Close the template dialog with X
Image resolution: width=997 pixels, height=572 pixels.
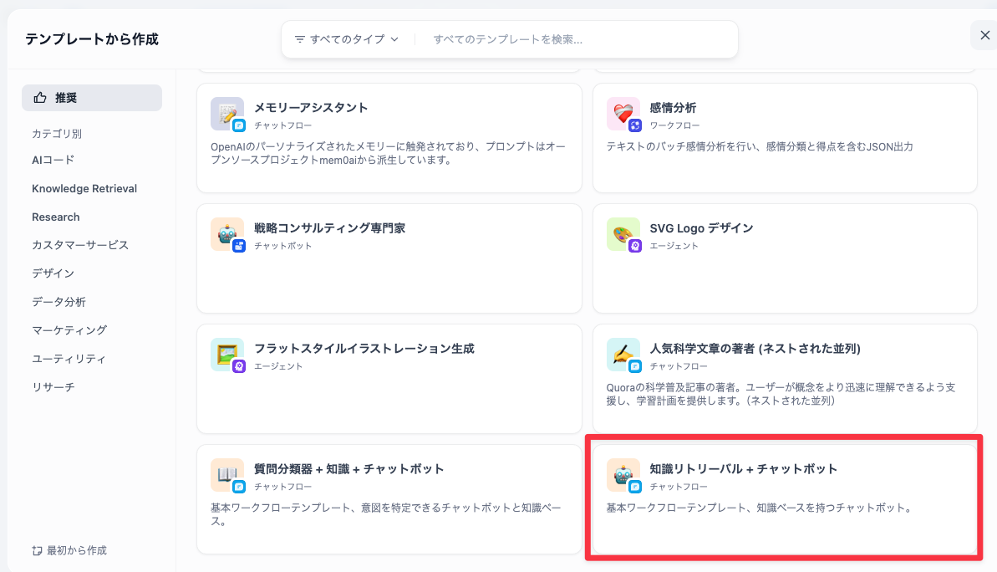(x=983, y=35)
